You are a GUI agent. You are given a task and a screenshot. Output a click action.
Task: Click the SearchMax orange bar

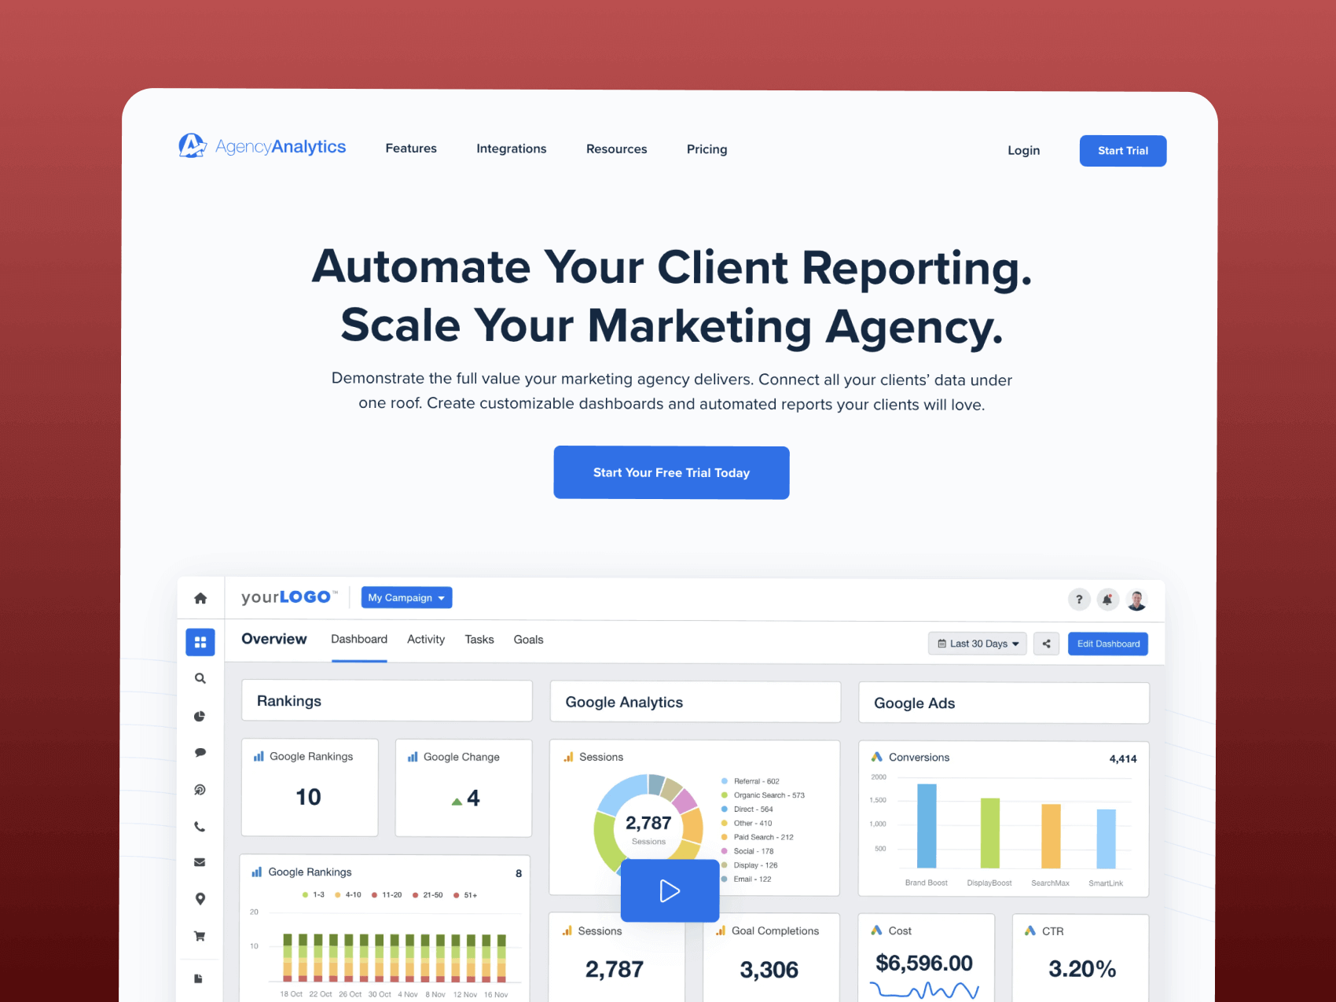[1051, 836]
